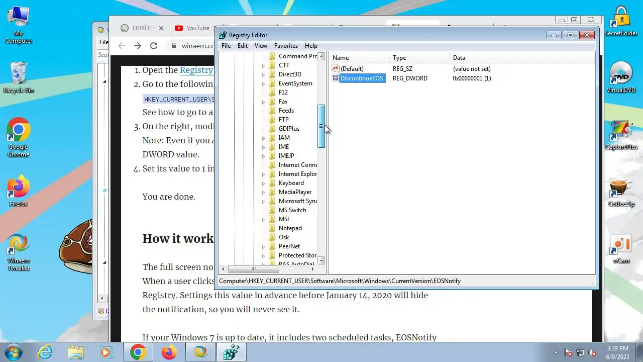Open the CoffeeZip desktop icon
The width and height of the screenshot is (643, 362).
(x=621, y=192)
